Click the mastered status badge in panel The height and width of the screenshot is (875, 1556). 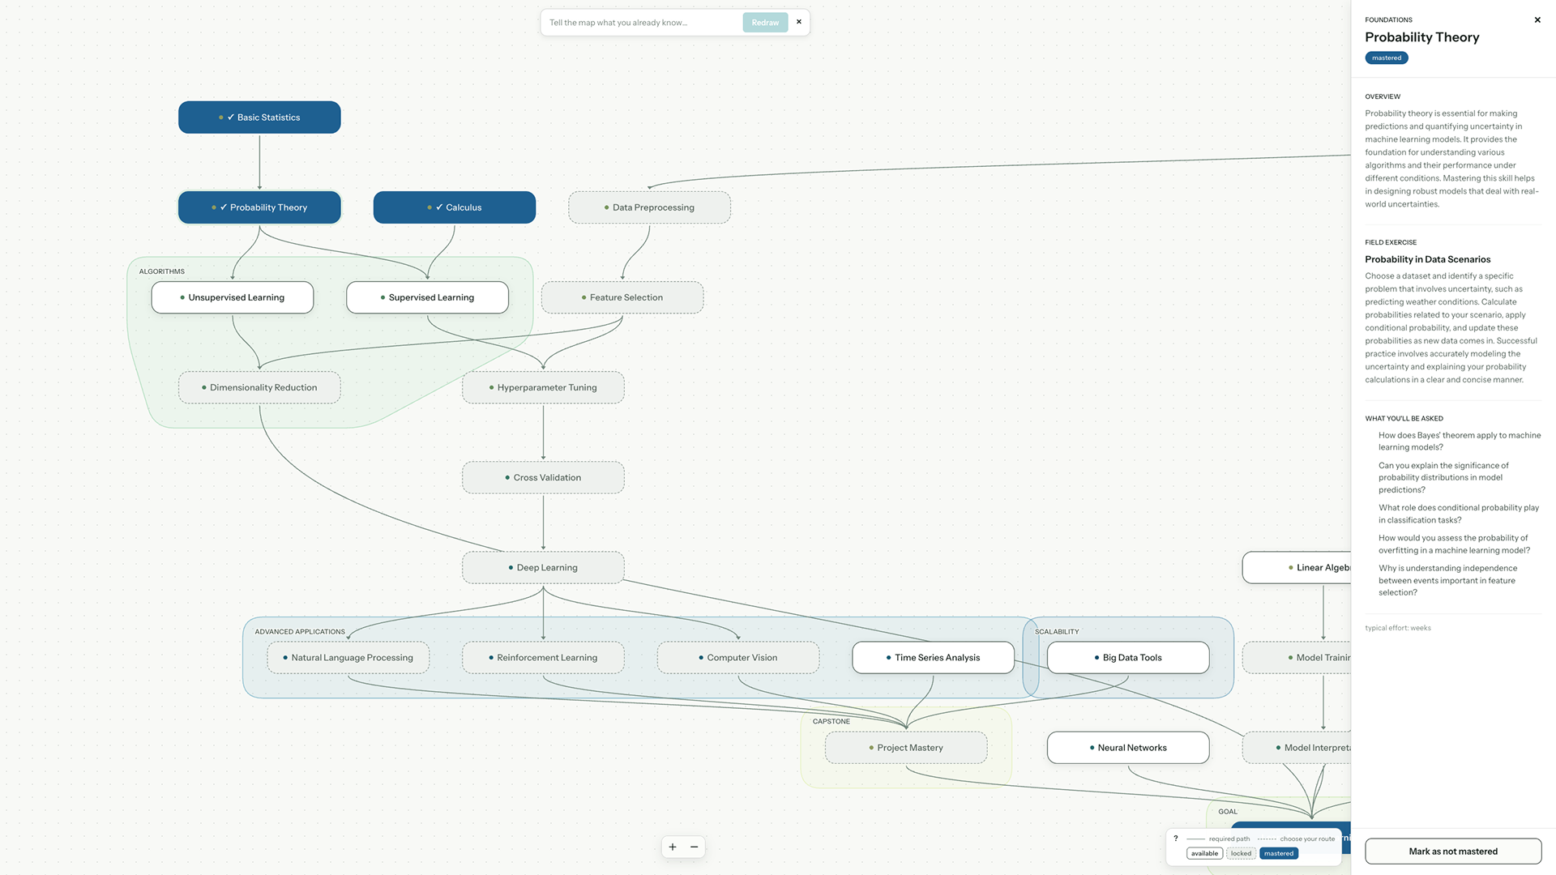tap(1387, 58)
